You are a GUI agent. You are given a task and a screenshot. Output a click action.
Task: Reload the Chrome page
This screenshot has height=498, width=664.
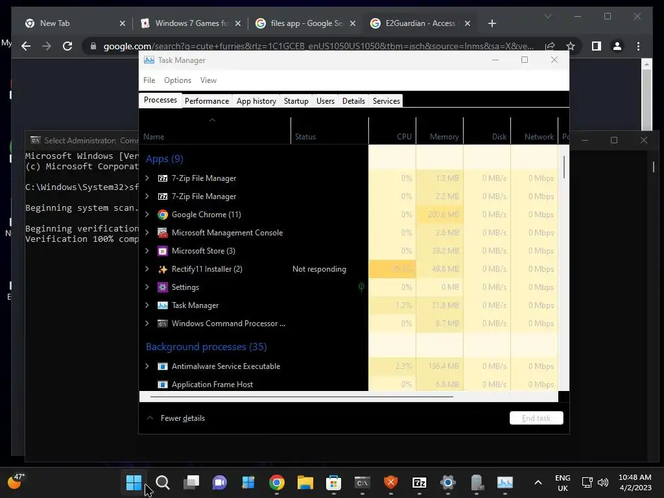click(67, 46)
